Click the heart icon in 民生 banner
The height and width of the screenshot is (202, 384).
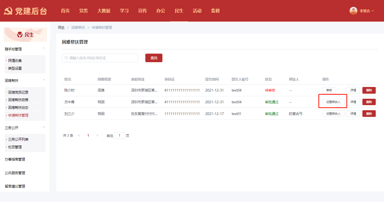(20, 35)
